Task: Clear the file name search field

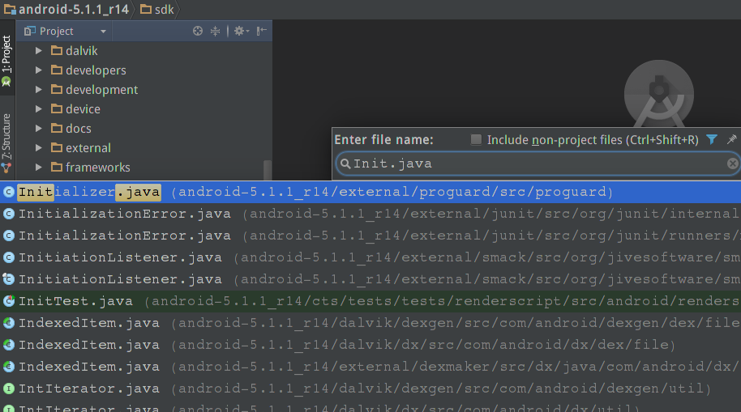Action: (x=733, y=164)
